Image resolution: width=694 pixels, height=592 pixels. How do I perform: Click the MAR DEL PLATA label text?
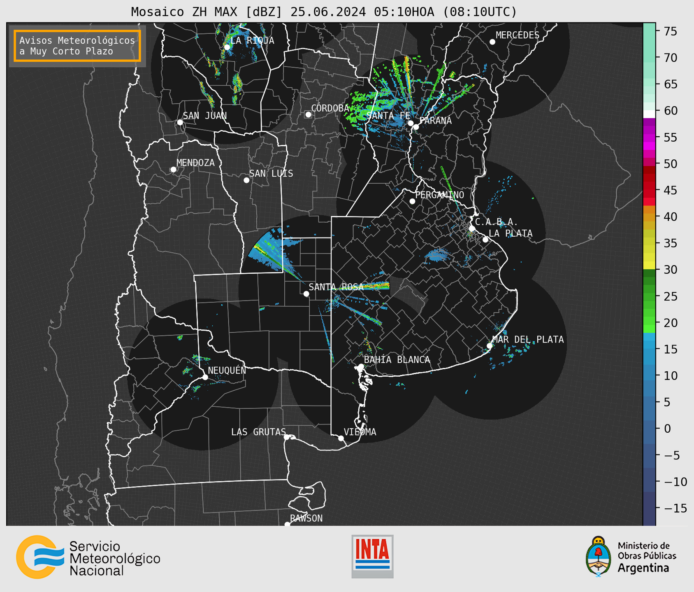point(528,340)
